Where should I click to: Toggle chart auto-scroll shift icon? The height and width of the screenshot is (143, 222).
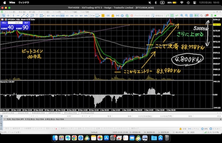[x=196, y=15]
